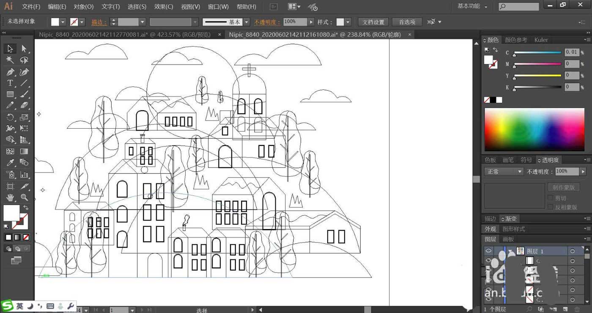This screenshot has width=592, height=313.
Task: Select the Blend tool
Action: pyautogui.click(x=24, y=163)
